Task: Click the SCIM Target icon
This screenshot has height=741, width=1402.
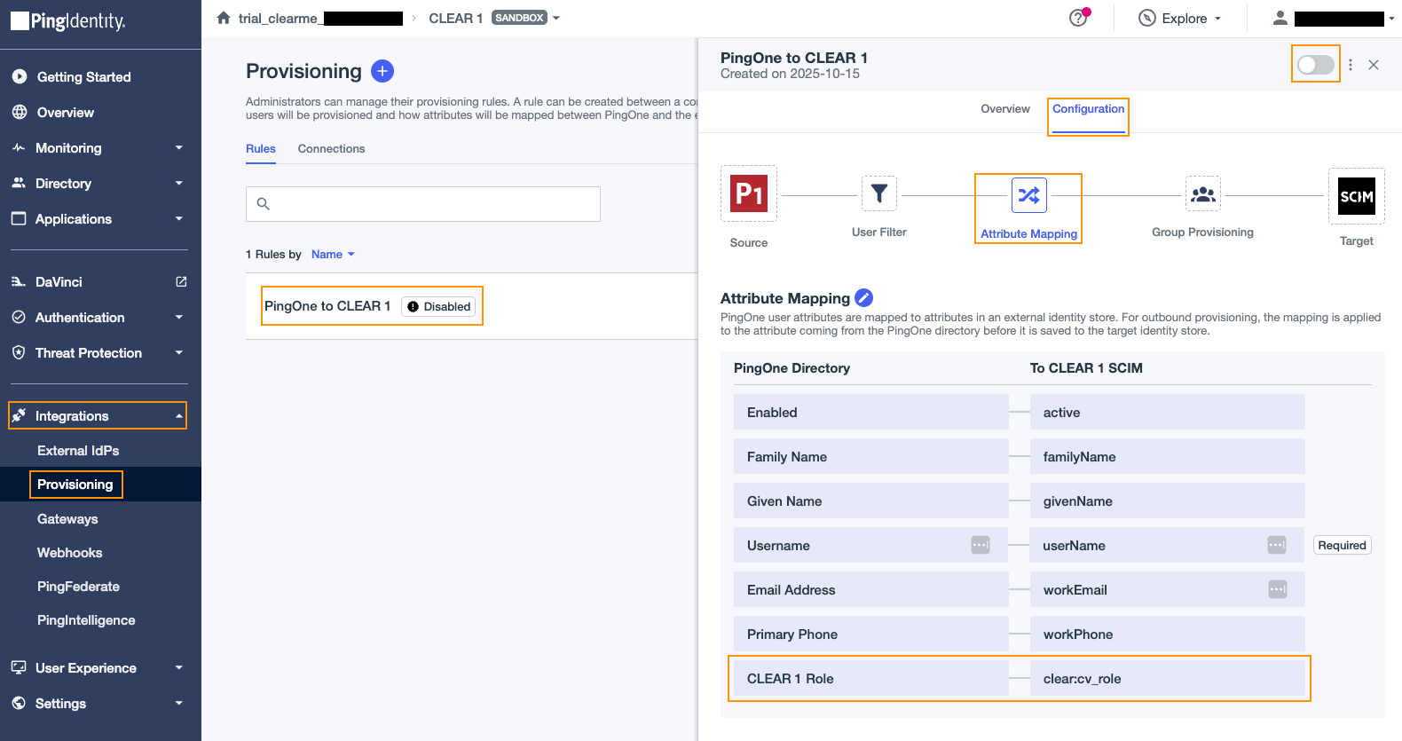Action: coord(1357,196)
